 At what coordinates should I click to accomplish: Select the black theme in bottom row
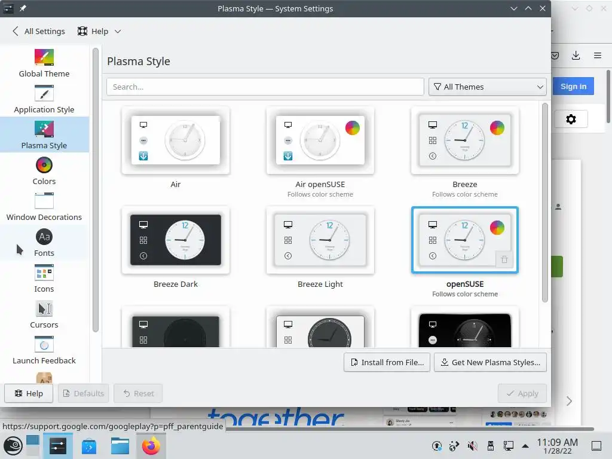[x=465, y=327]
